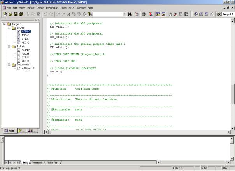This screenshot has height=171, width=235.
Task: Create a new file via toolbar icon
Action: click(x=5, y=14)
